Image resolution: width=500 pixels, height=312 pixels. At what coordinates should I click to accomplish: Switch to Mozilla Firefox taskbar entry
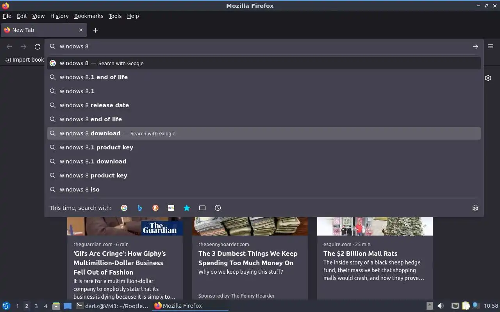pos(189,306)
